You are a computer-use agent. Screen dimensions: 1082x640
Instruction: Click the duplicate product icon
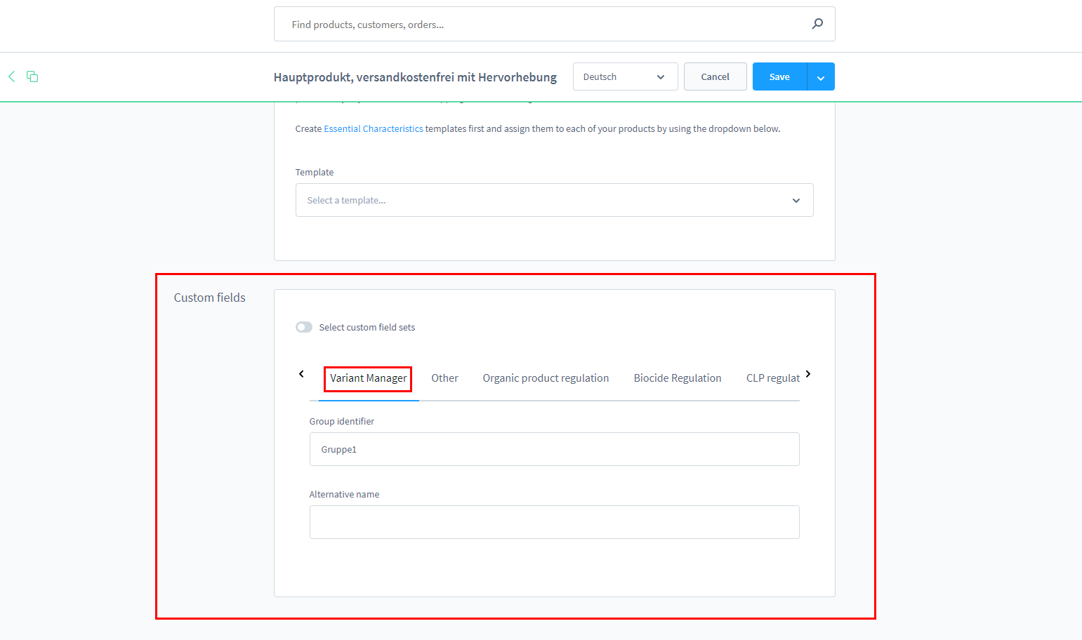pos(32,76)
